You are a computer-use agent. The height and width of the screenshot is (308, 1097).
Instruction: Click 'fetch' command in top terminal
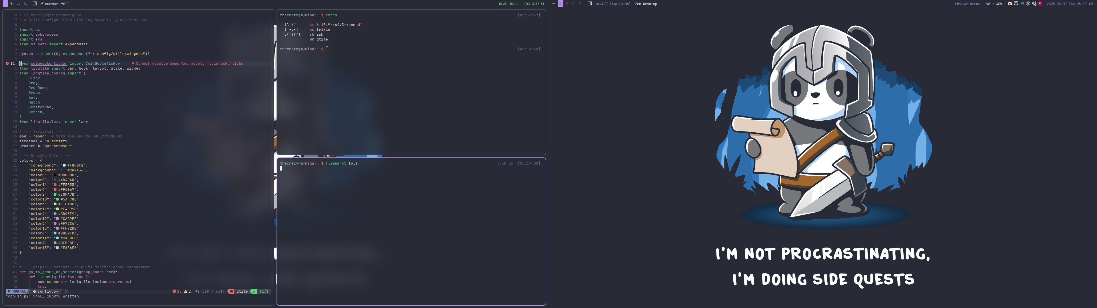[331, 15]
